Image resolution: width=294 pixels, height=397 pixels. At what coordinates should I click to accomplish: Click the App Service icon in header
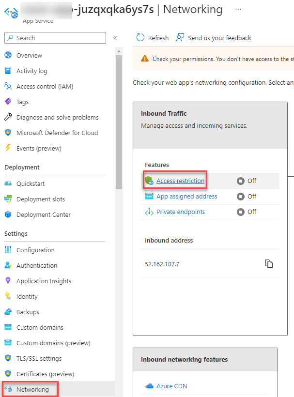[x=11, y=13]
